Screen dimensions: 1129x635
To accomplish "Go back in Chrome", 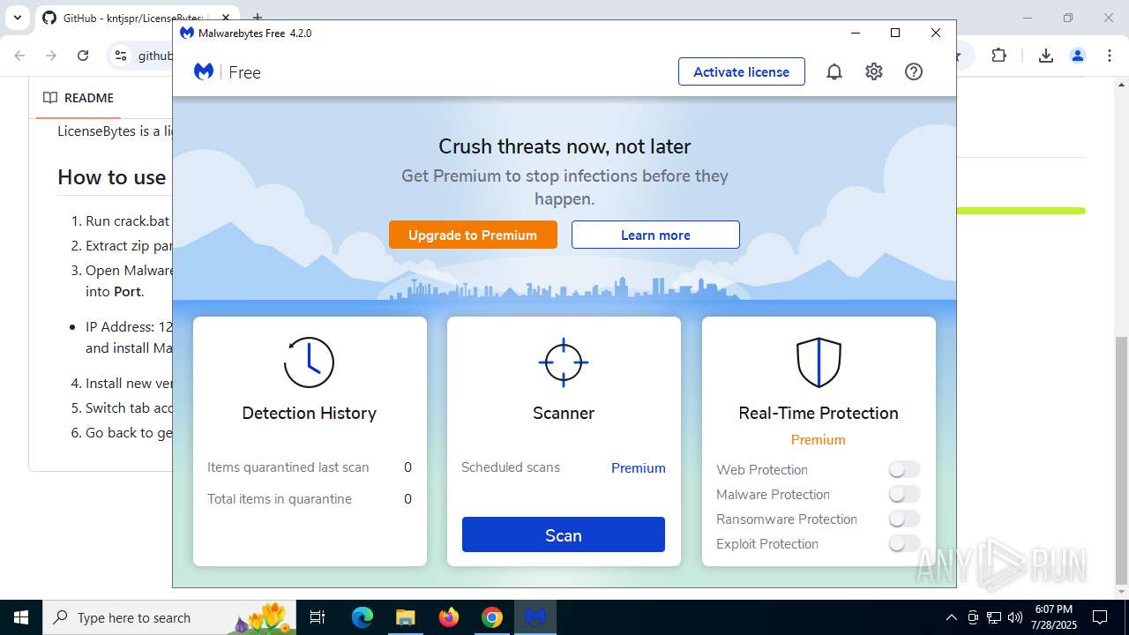I will click(x=20, y=56).
